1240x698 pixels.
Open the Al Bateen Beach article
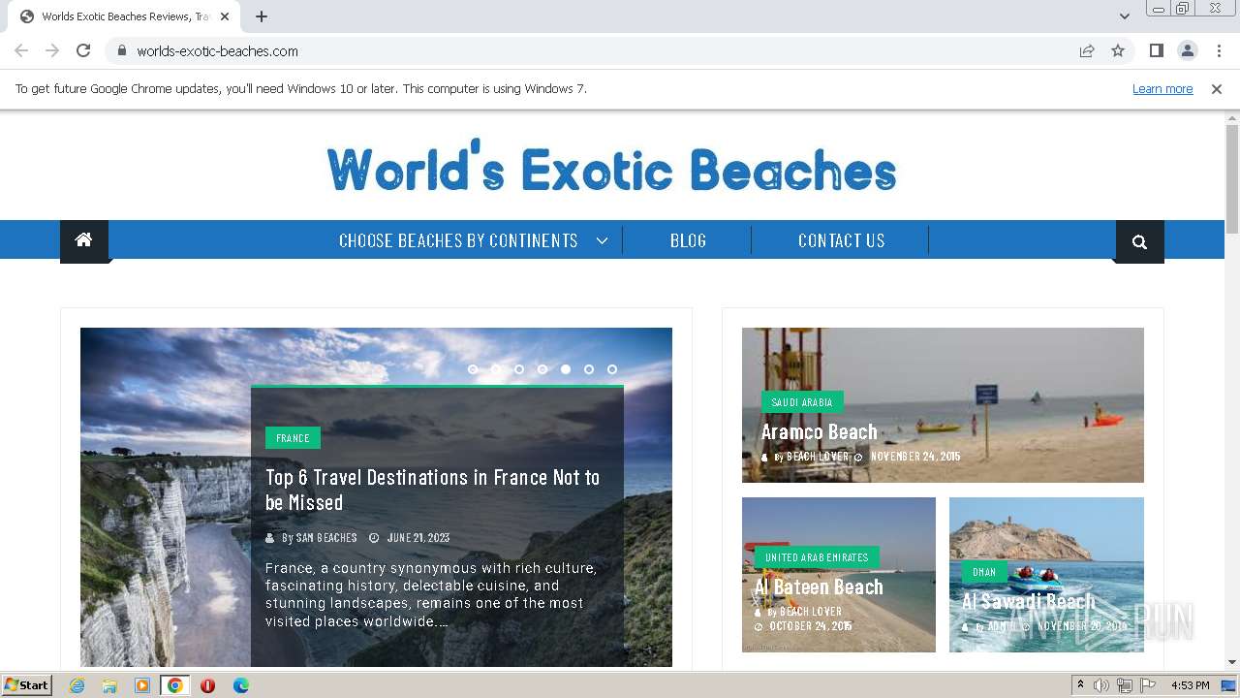pyautogui.click(x=819, y=587)
